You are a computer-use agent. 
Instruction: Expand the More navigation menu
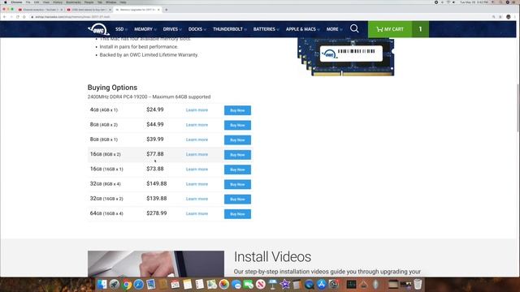click(x=334, y=29)
